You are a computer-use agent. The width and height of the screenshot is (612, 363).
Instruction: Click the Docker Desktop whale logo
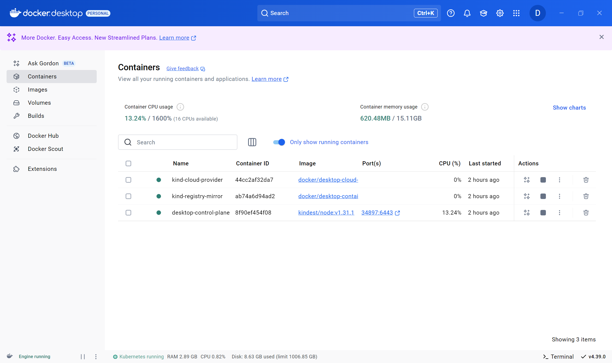15,13
